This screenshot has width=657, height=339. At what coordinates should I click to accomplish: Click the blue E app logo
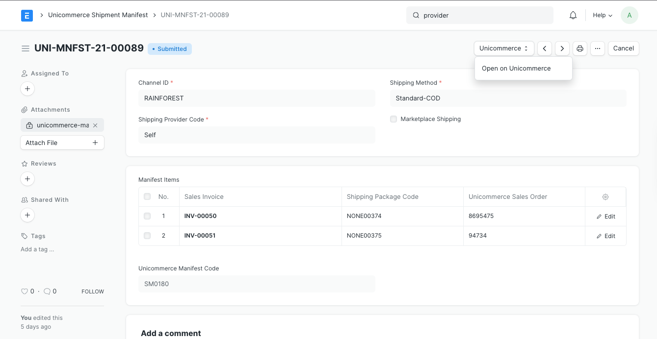[x=27, y=15]
